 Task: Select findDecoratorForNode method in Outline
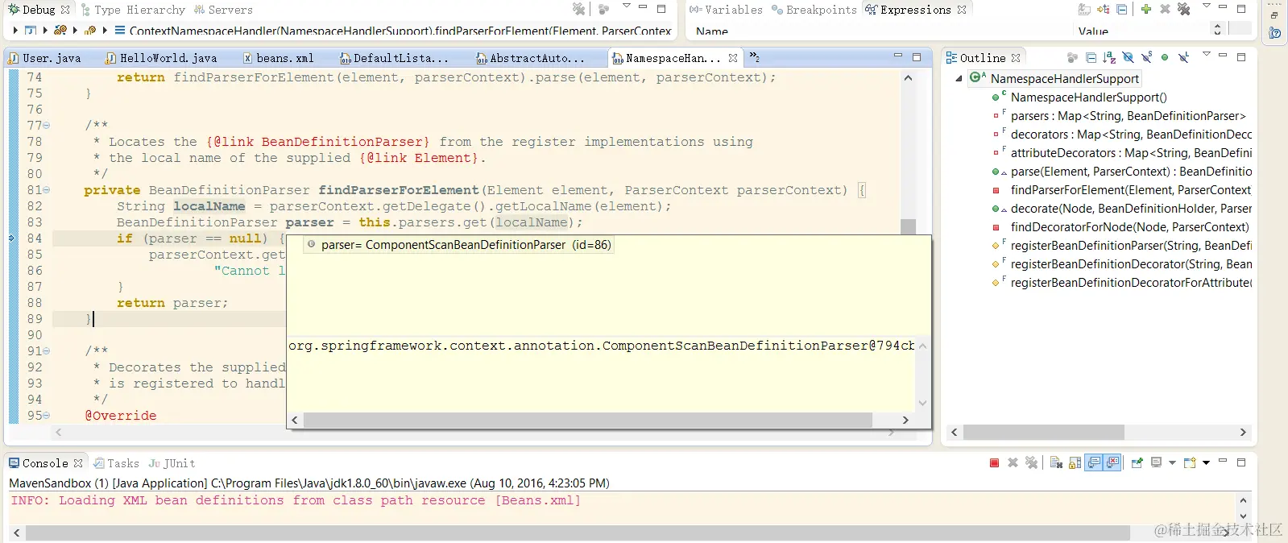tap(1129, 227)
